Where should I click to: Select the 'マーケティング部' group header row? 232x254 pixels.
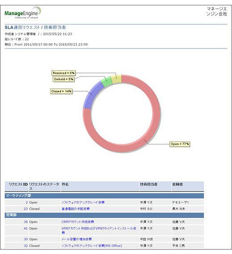104,196
